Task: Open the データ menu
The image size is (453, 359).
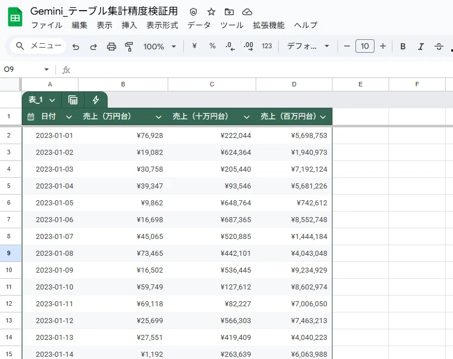Action: pos(199,25)
